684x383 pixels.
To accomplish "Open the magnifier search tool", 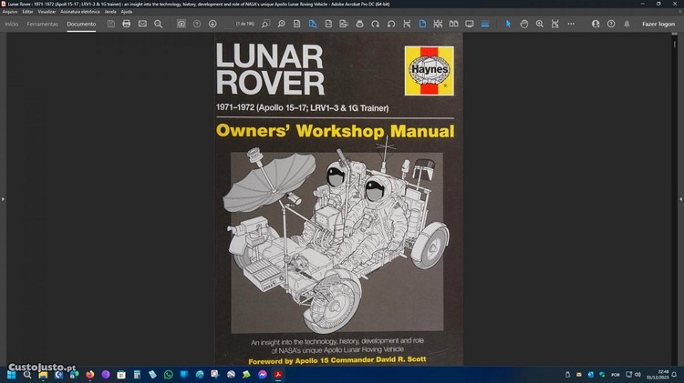I will point(159,24).
